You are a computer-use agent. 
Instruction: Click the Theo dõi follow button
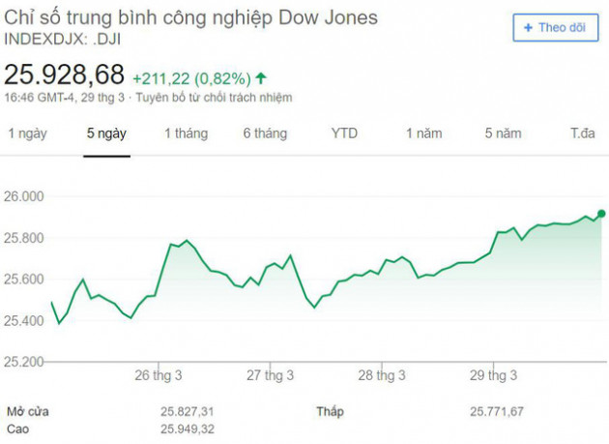[555, 28]
